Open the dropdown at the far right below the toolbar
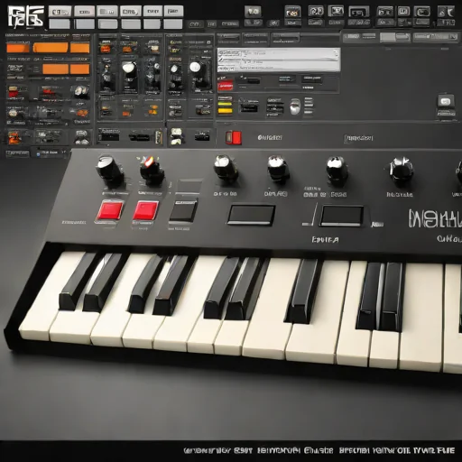 (435, 37)
